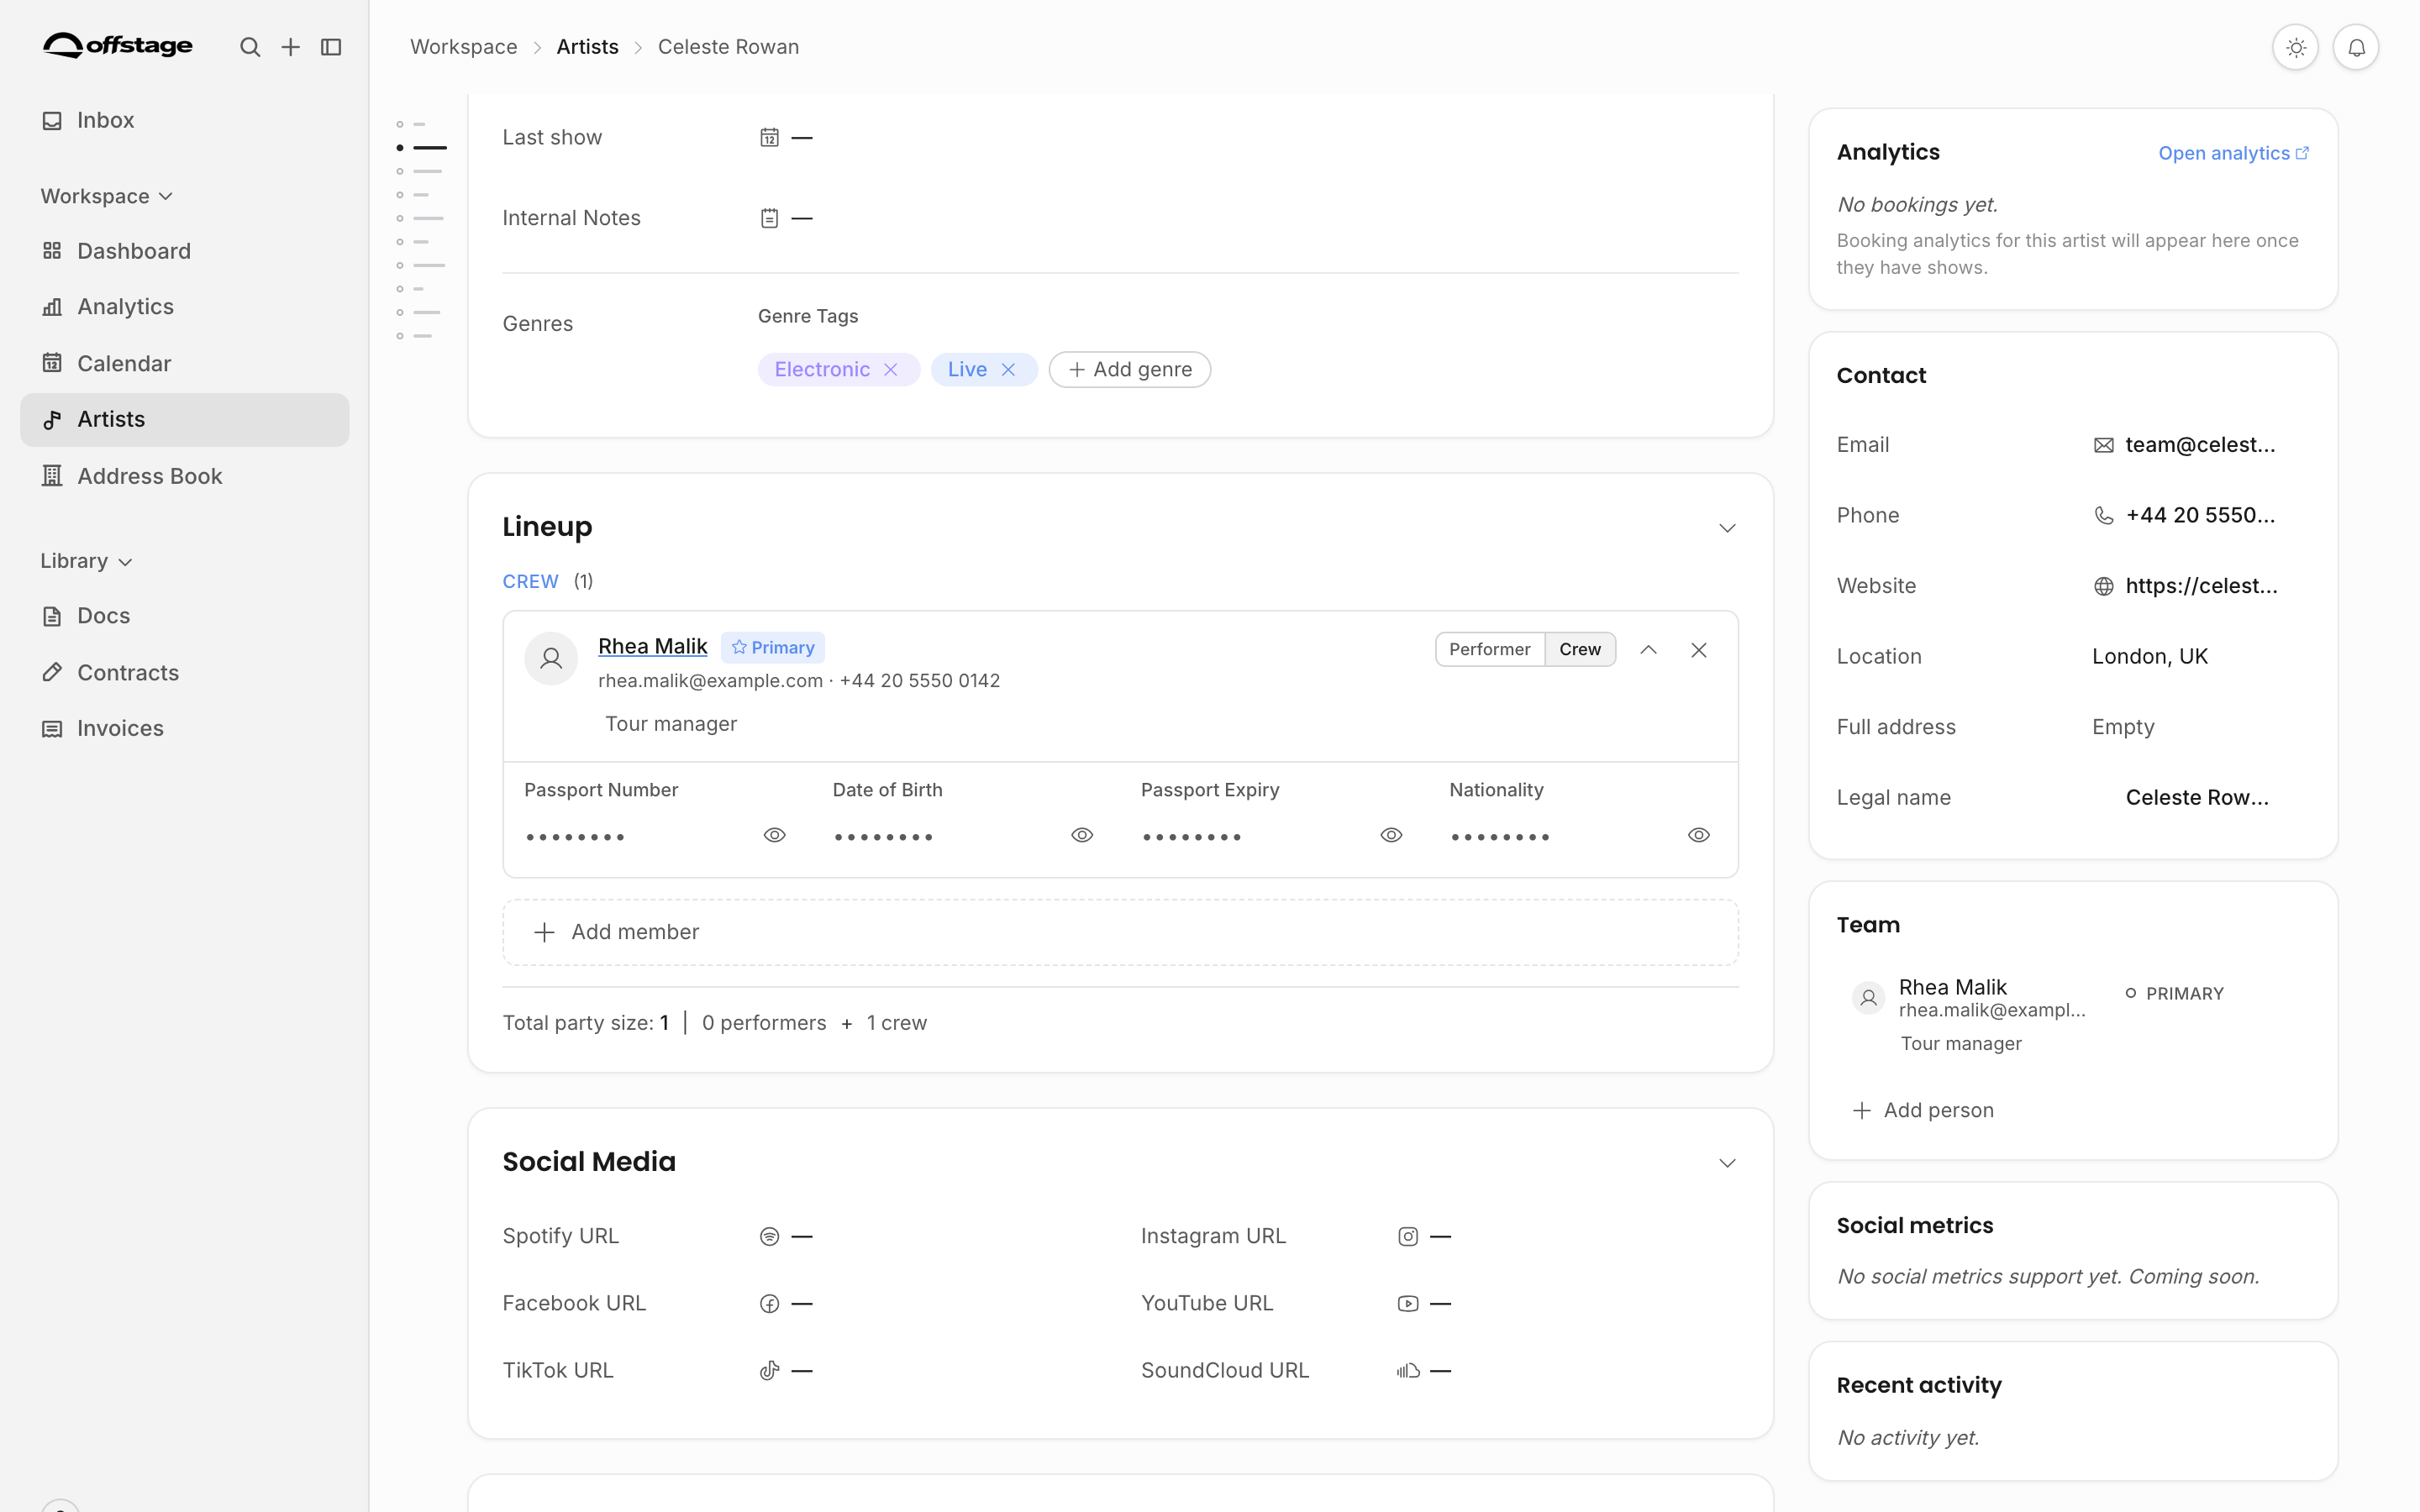The height and width of the screenshot is (1512, 2420).
Task: Collapse the Social Media section chevron
Action: coord(1727,1163)
